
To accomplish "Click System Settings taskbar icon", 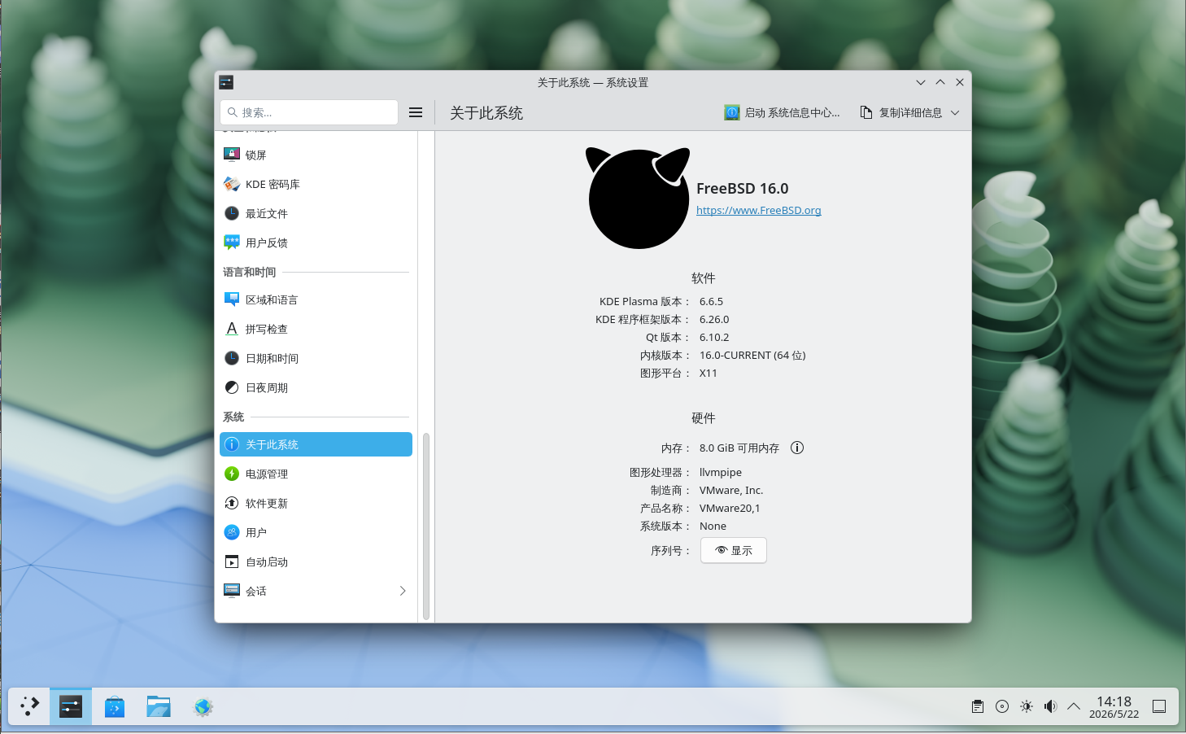I will [x=71, y=706].
